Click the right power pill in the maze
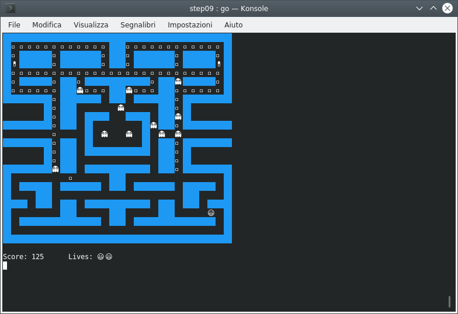Image resolution: width=458 pixels, height=314 pixels. click(219, 64)
